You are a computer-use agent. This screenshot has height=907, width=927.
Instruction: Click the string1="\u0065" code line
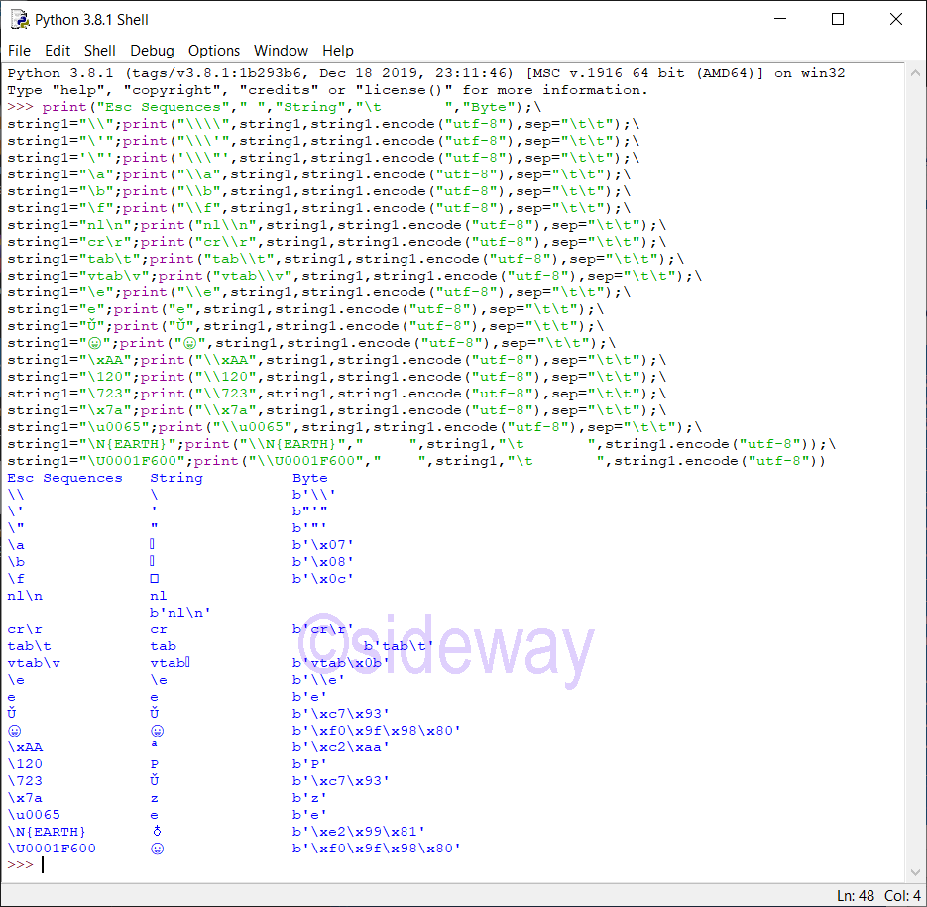[x=355, y=427]
